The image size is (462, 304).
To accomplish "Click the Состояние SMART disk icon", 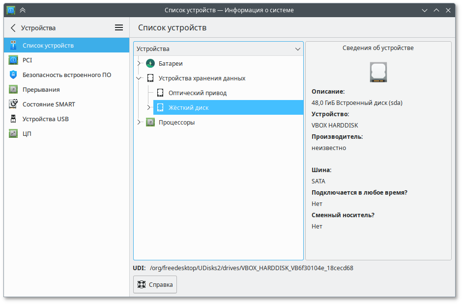I will point(13,104).
